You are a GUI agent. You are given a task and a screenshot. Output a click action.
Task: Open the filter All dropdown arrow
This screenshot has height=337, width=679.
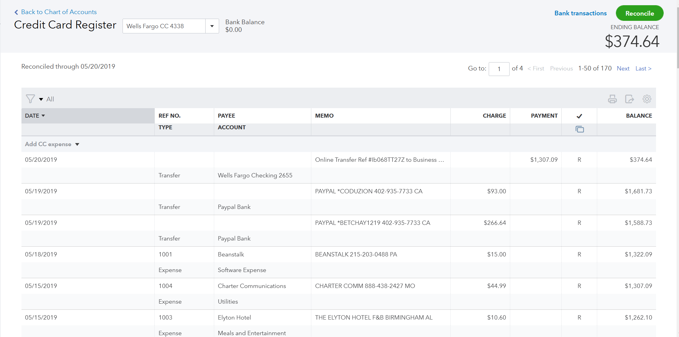[x=41, y=99]
